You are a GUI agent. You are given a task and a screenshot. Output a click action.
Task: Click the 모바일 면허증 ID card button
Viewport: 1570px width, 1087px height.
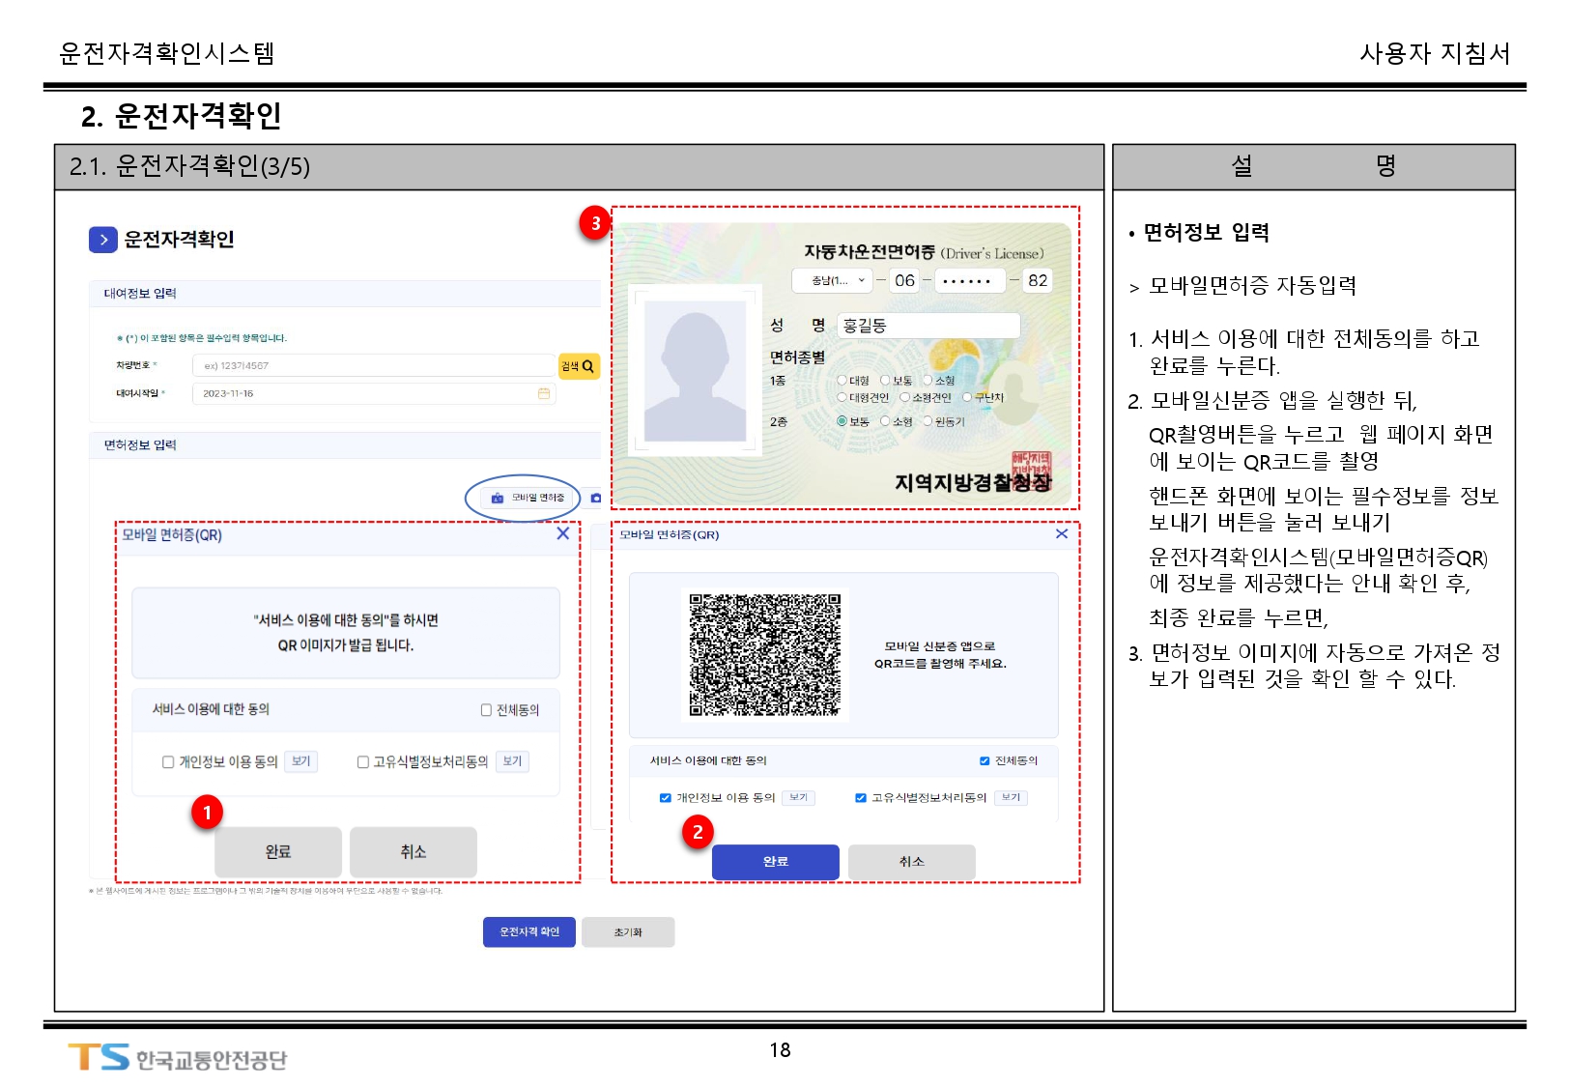coord(528,498)
